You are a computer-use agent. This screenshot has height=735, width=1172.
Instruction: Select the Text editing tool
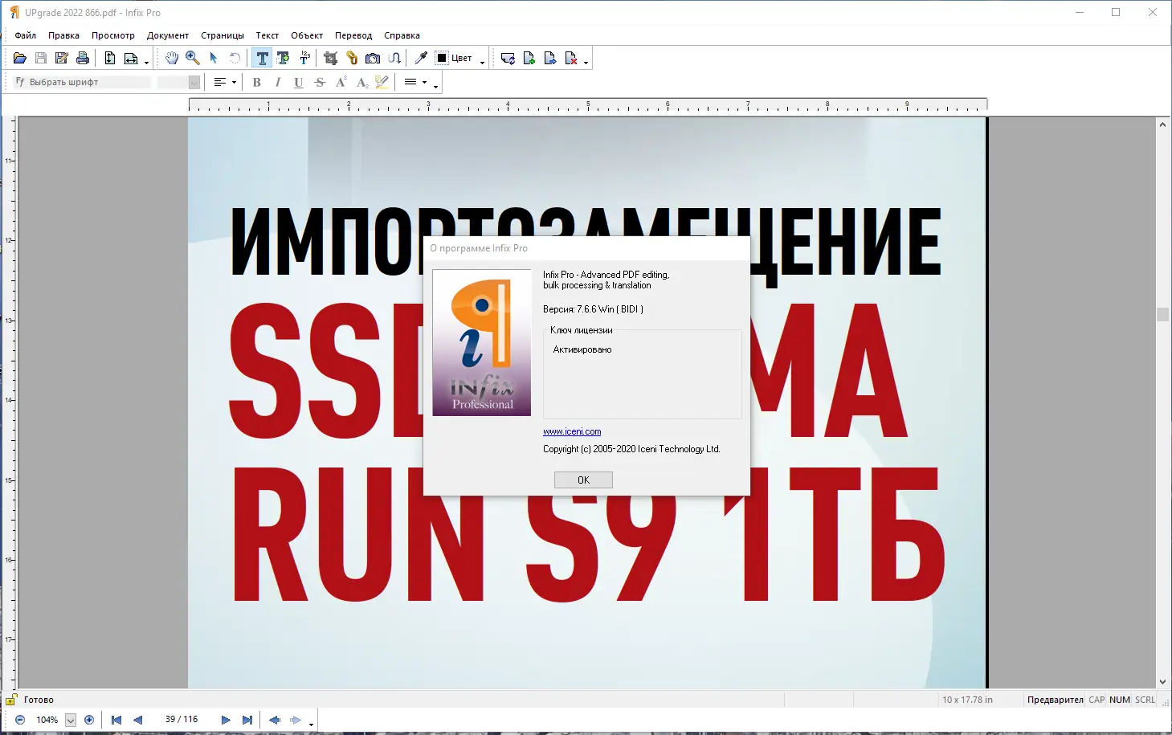coord(261,57)
